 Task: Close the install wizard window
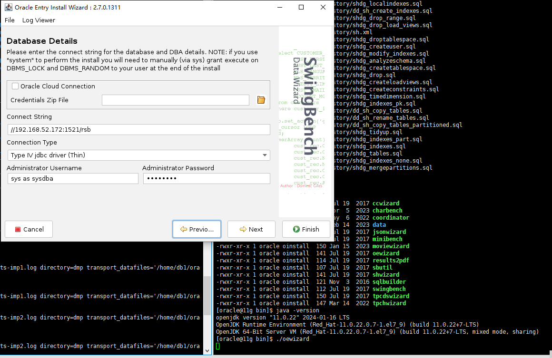[x=323, y=7]
